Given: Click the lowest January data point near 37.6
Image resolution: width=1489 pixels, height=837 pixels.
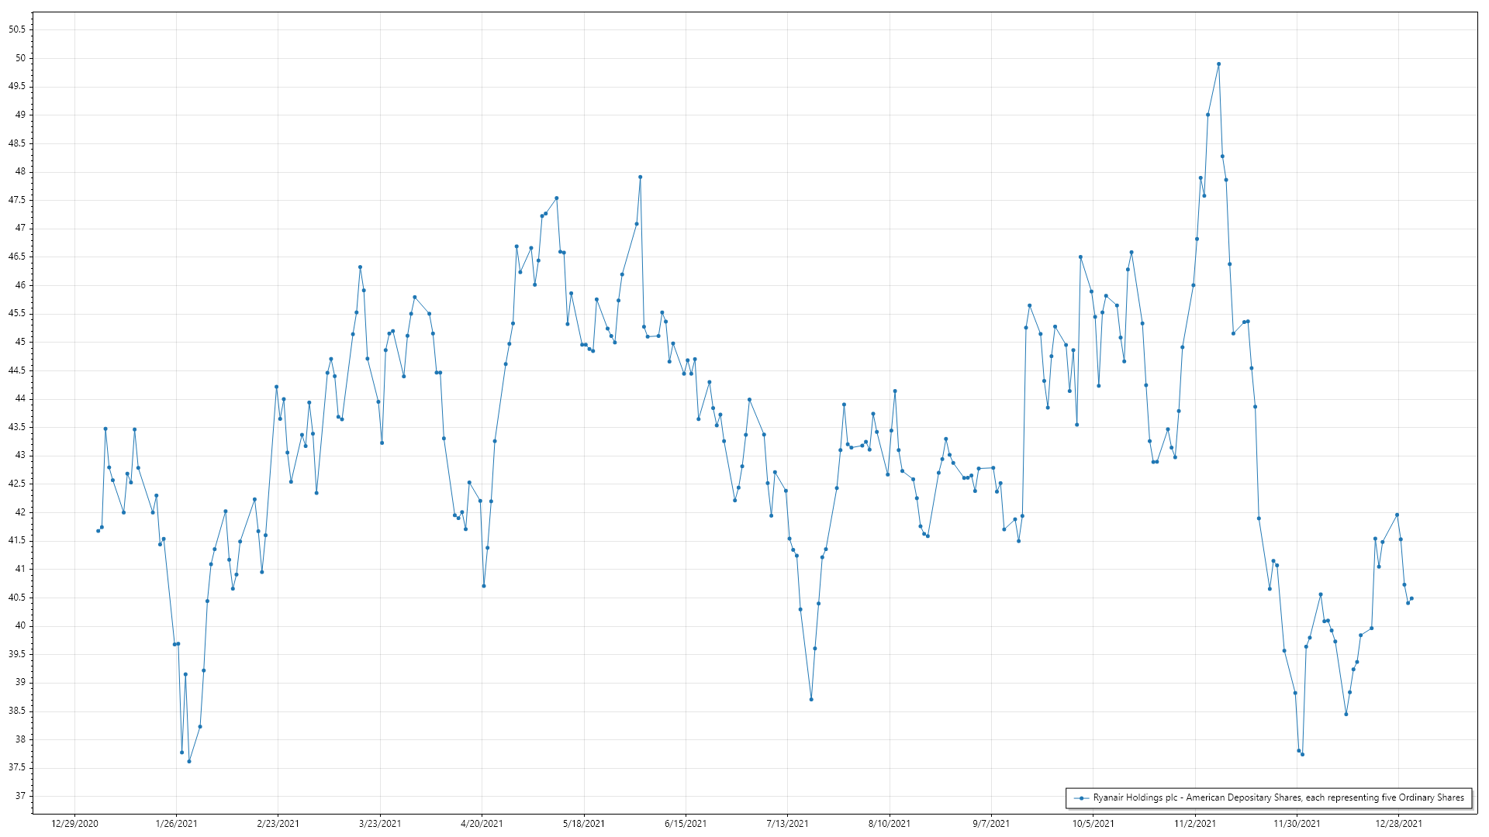Looking at the screenshot, I should (189, 761).
